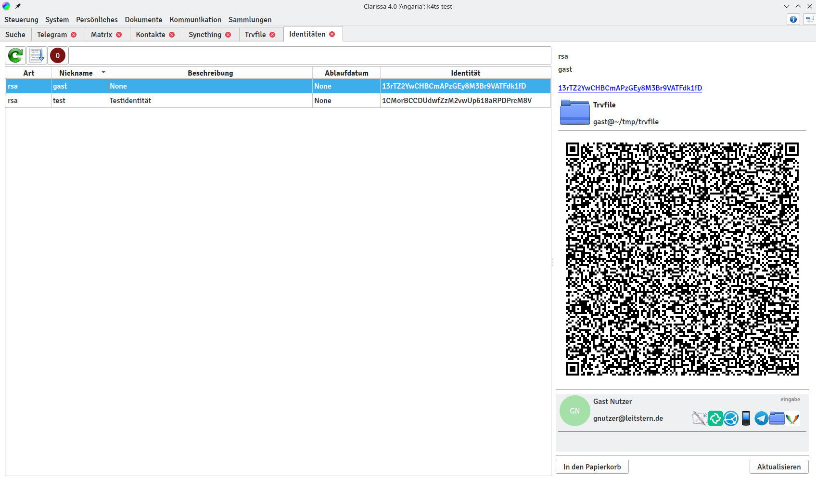Image resolution: width=816 pixels, height=480 pixels.
Task: Click the Trvfile heading text
Action: tap(604, 105)
